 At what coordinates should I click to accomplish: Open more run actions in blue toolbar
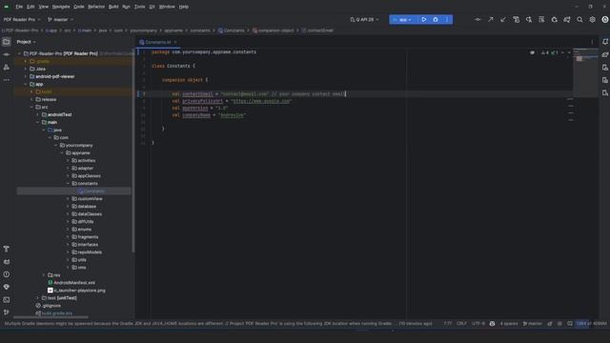click(447, 19)
